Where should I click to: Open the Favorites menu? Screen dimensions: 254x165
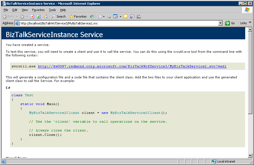tap(38, 10)
